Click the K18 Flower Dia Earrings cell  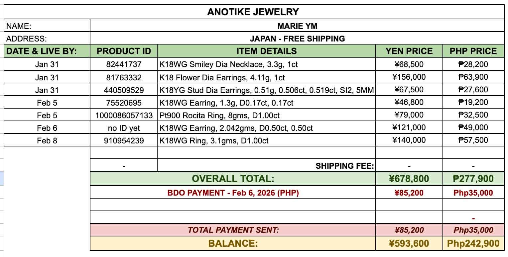pyautogui.click(x=222, y=78)
